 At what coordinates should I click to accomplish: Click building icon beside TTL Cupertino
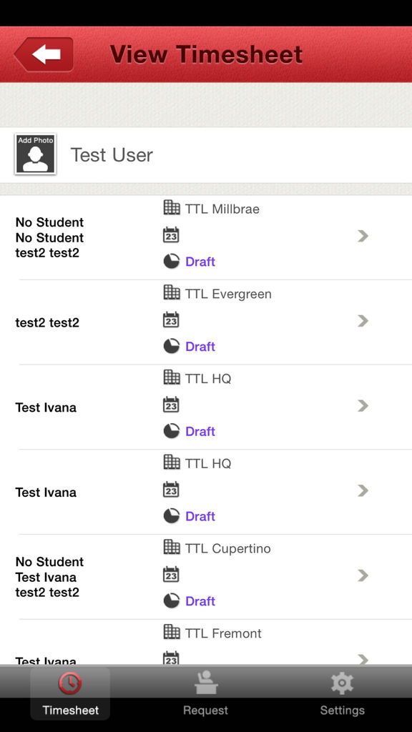click(172, 547)
